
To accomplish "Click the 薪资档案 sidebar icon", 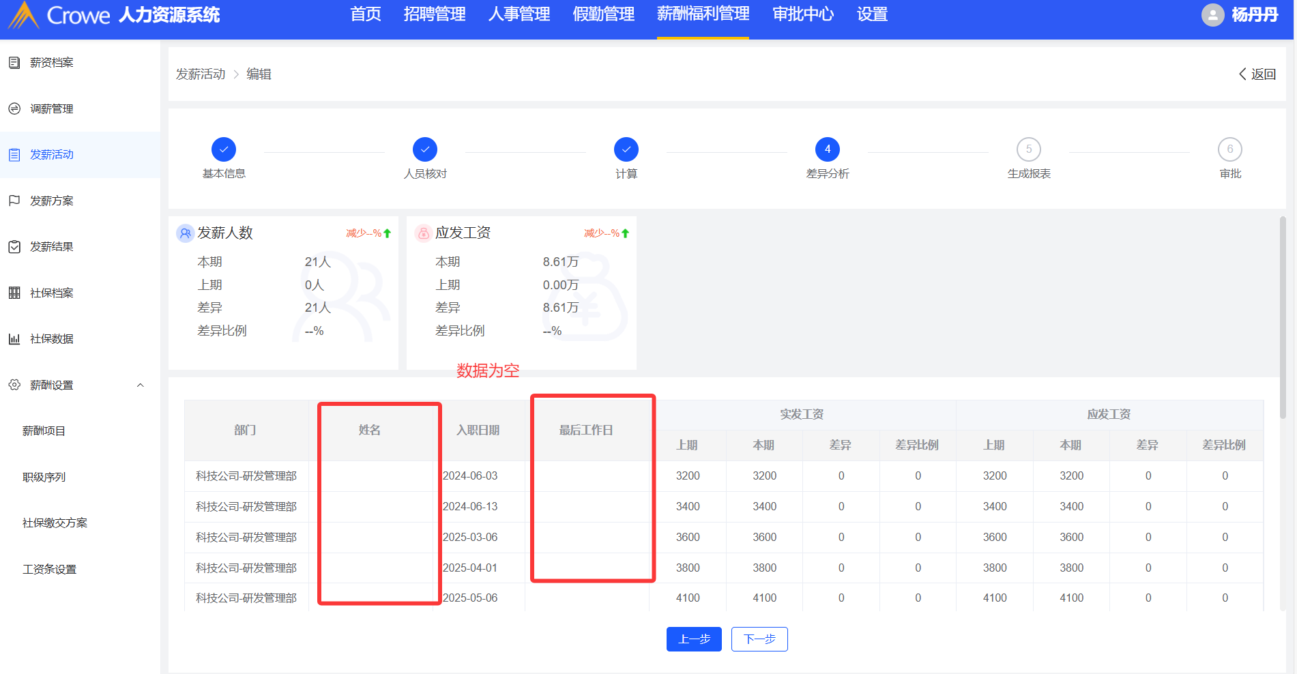I will click(x=14, y=63).
